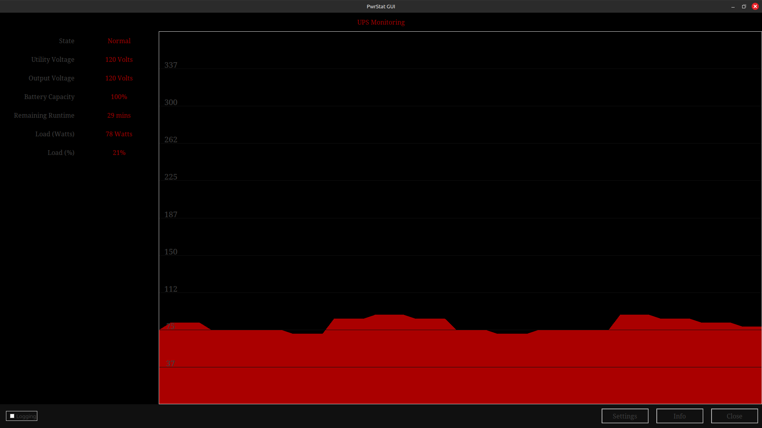
Task: Open the Info dialog
Action: point(679,416)
